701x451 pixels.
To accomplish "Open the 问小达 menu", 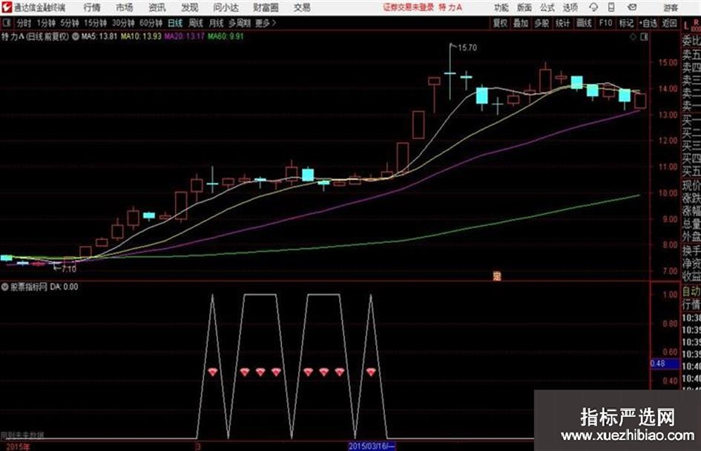I will point(226,7).
